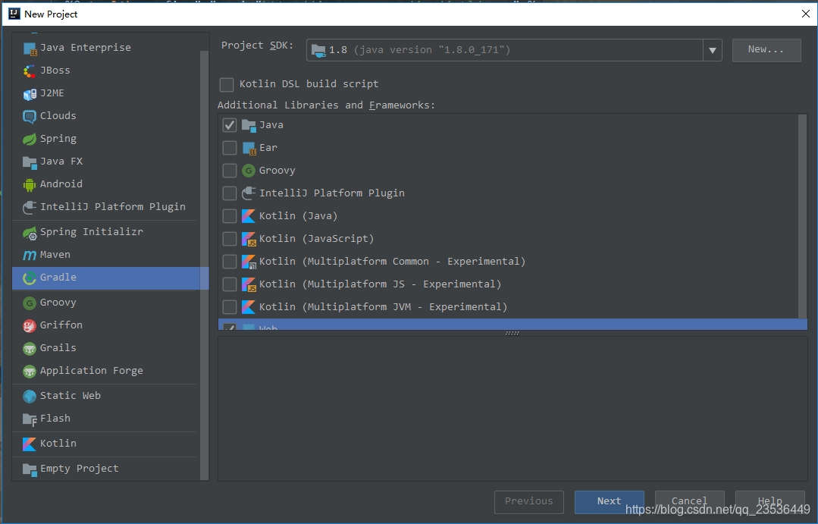
Task: Pick the Java FX folder icon
Action: [30, 162]
